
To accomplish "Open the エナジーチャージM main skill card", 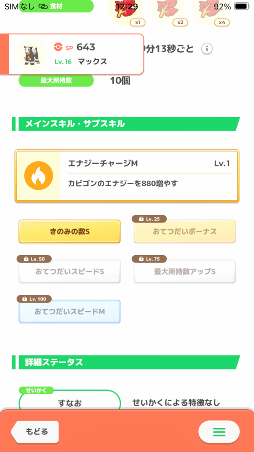I will [127, 176].
